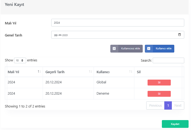Screen dimensions: 191x130
Task: Select the Deneme user cell
Action: pos(114,94)
